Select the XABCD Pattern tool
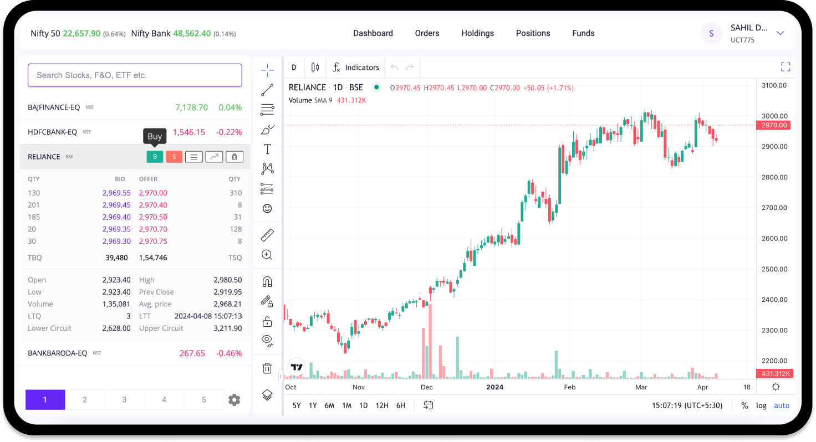 tap(267, 168)
